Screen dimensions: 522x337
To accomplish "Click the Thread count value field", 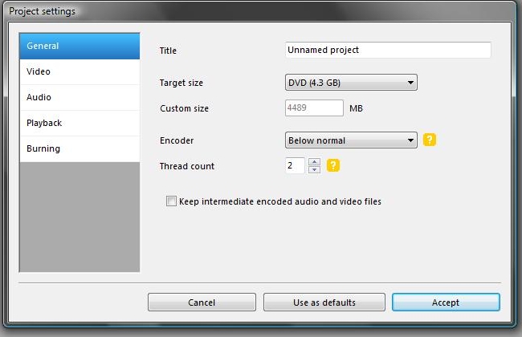I will coord(295,165).
